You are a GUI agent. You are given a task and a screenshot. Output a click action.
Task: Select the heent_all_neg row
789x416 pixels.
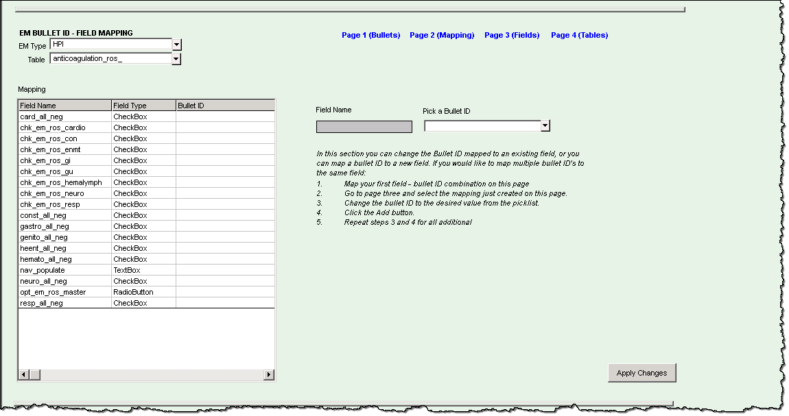pyautogui.click(x=146, y=249)
